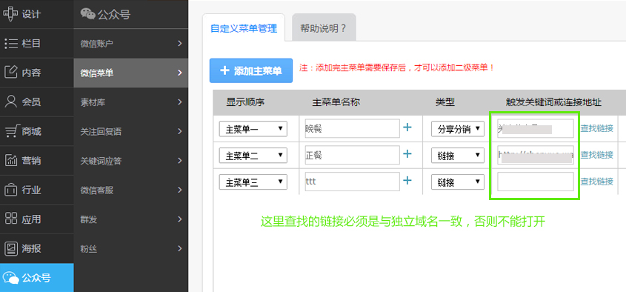This screenshot has height=292, width=626.
Task: Select the 公众号 WeChat icon in sidebar
Action: [10, 278]
